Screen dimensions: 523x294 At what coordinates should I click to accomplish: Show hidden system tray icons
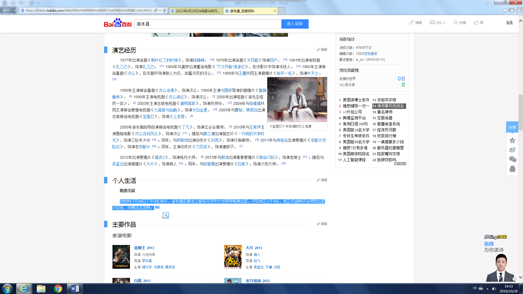click(487, 289)
